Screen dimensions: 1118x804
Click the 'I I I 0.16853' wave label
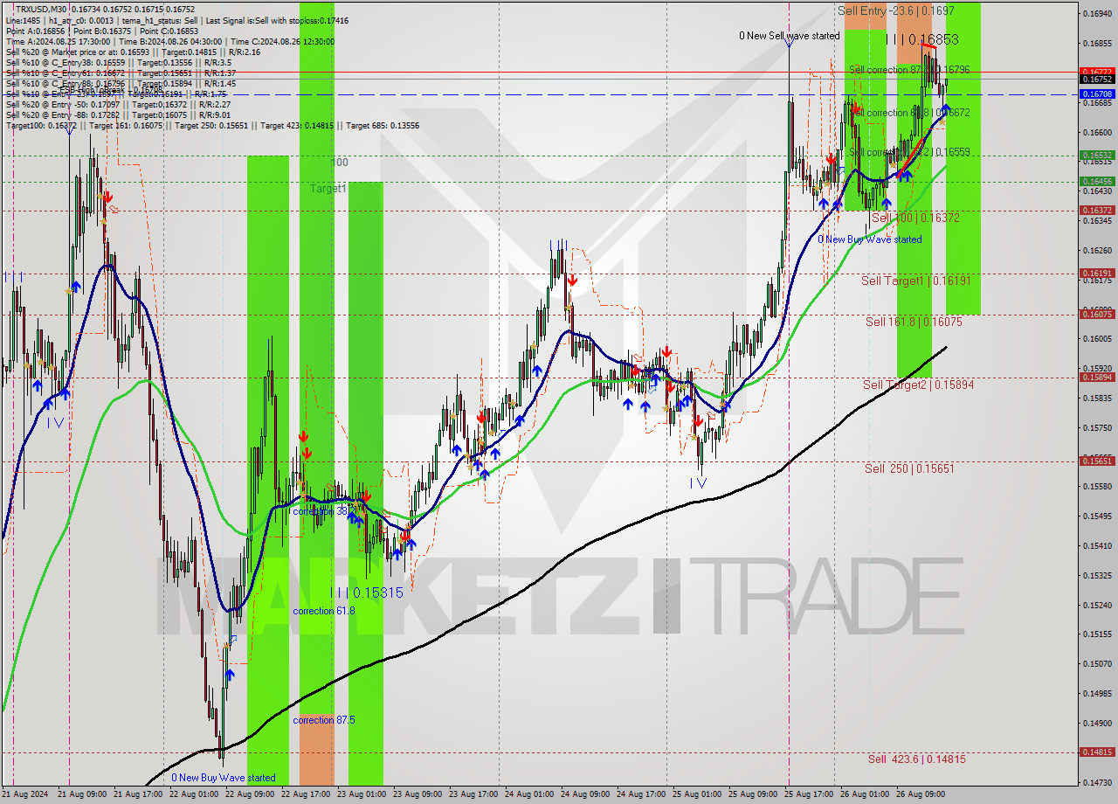point(922,39)
